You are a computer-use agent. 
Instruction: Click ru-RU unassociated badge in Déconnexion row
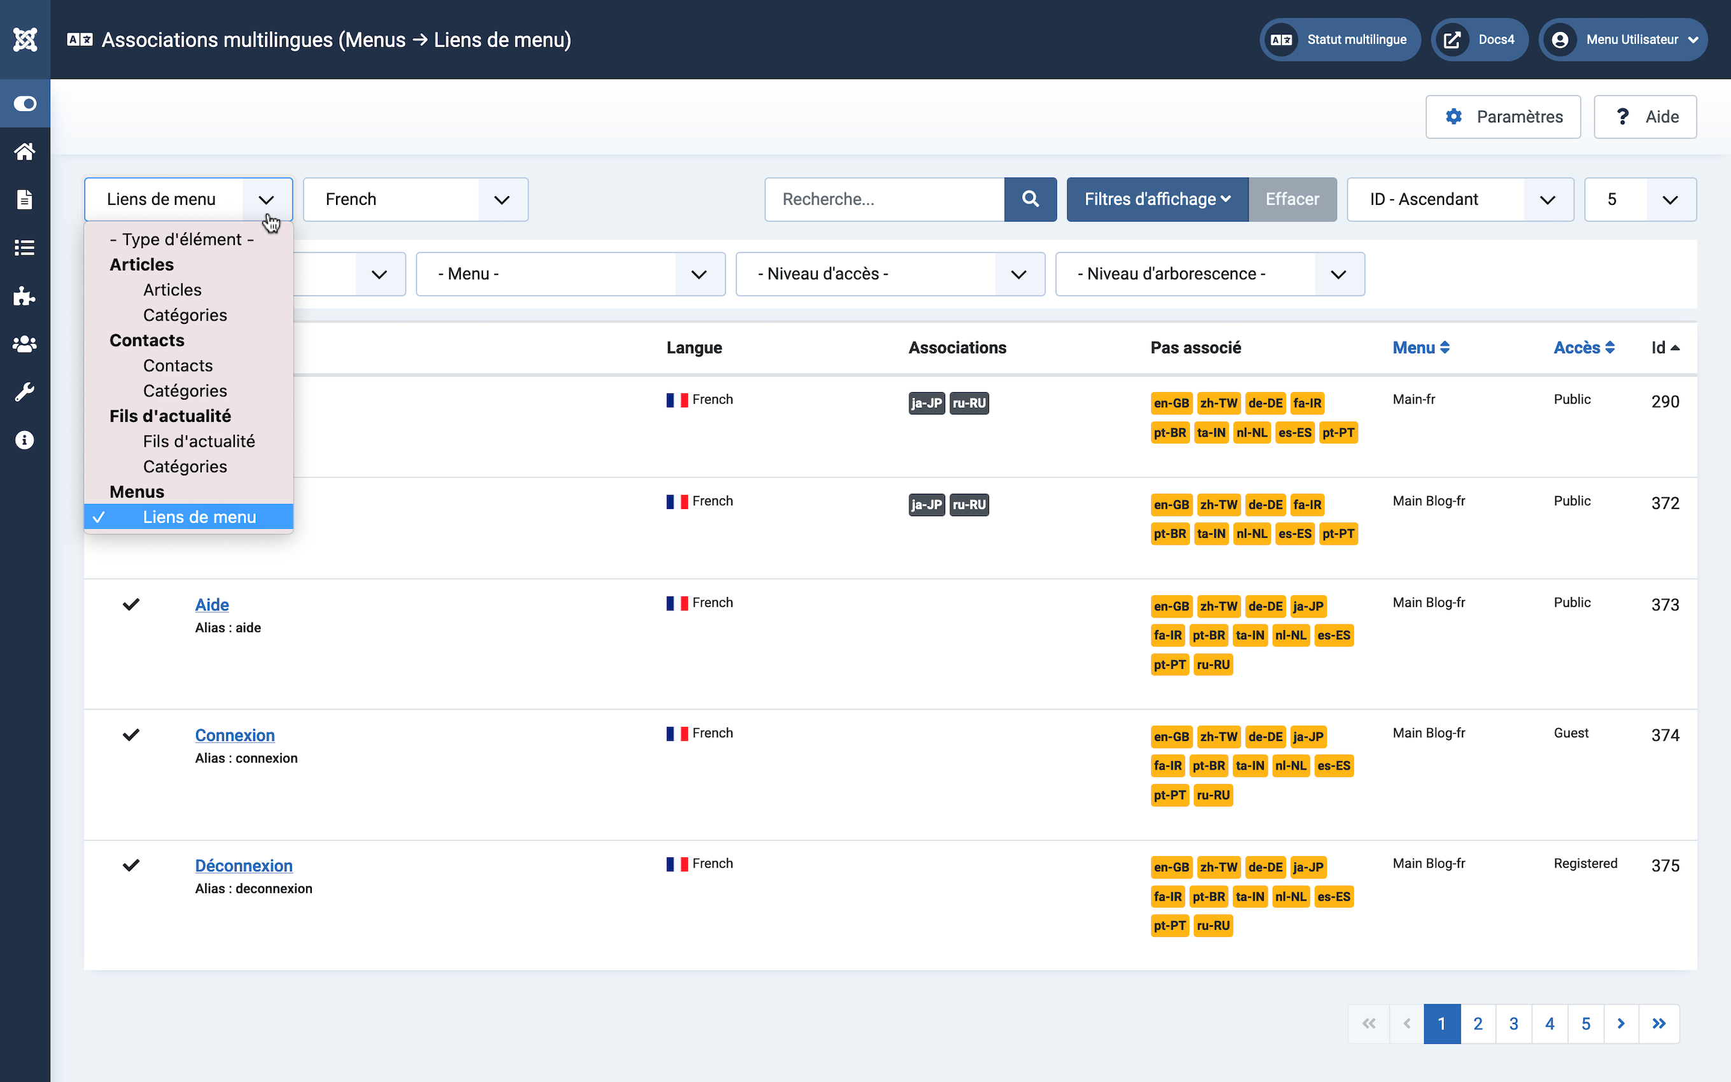(1213, 925)
